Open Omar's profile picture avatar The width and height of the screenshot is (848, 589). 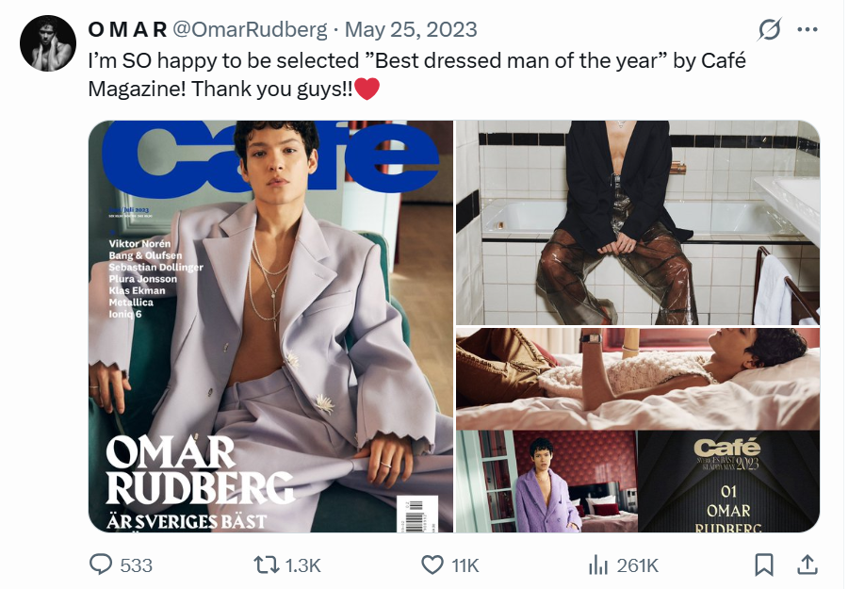[x=47, y=43]
